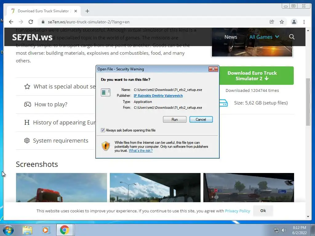
Task: Click the gamepad icon beside How to play
Action: click(x=27, y=104)
